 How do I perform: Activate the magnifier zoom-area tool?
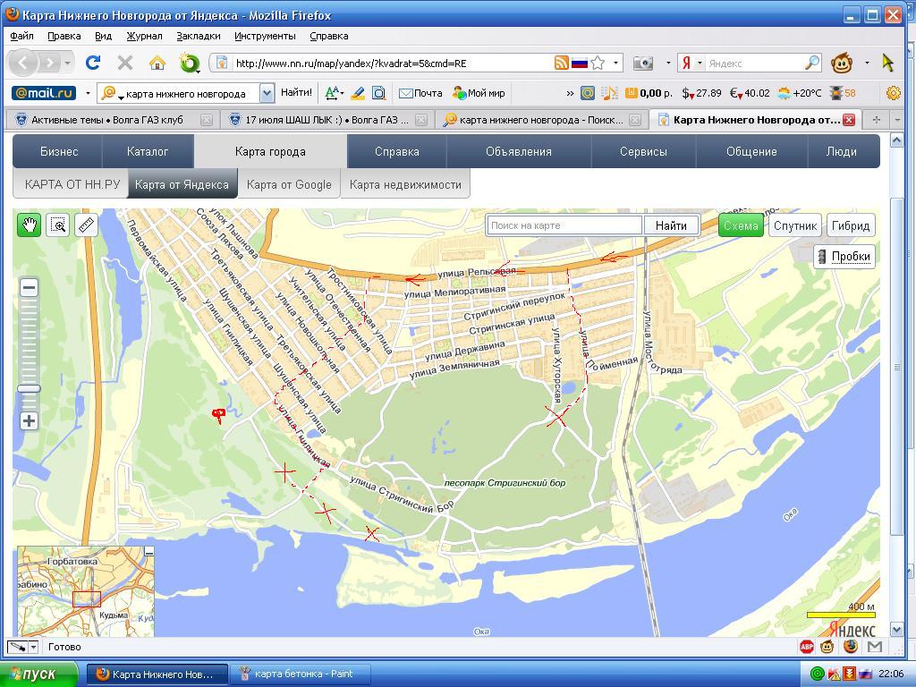point(58,225)
